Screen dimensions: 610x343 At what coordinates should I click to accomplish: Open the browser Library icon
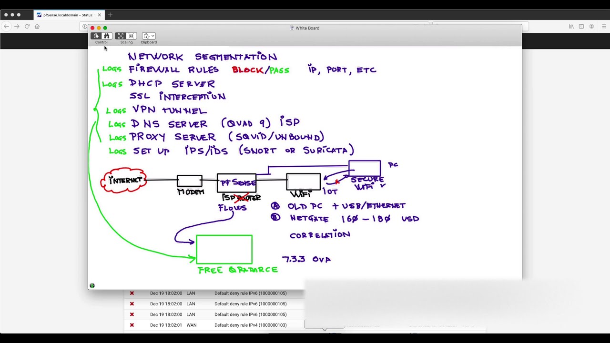[571, 26]
